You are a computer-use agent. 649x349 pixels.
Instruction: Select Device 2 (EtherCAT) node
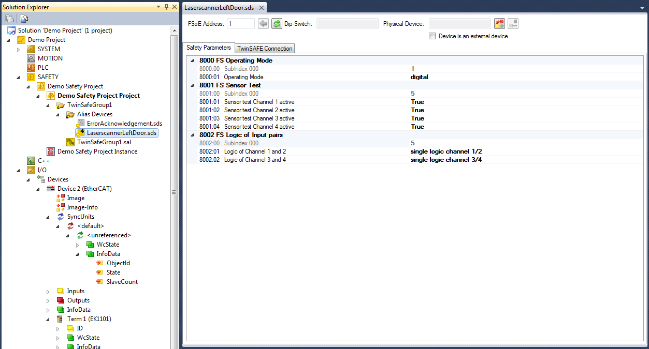coord(84,189)
